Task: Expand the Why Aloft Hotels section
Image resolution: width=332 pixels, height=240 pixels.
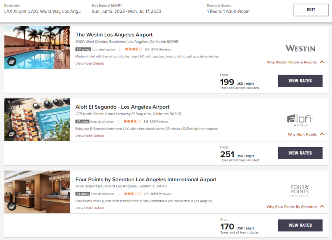Action: [306, 135]
